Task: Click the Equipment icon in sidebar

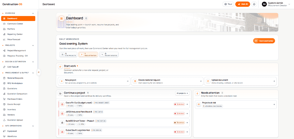Action: click(x=4, y=131)
